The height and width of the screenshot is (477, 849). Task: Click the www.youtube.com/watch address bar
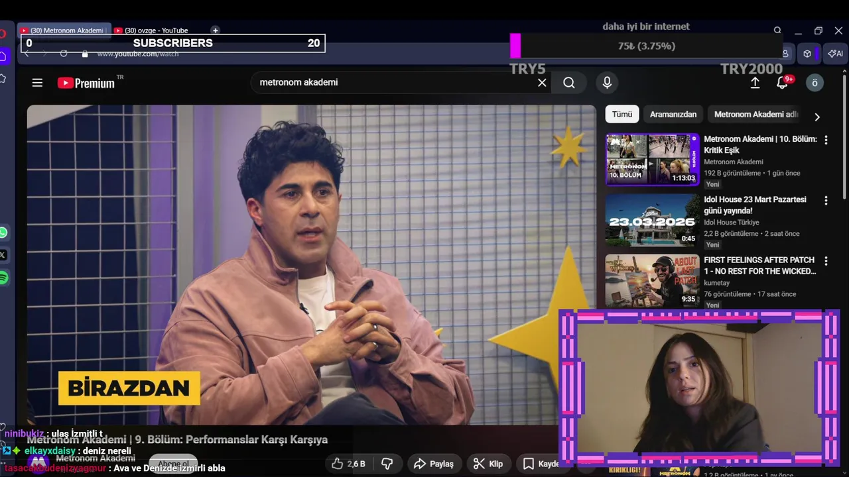138,54
